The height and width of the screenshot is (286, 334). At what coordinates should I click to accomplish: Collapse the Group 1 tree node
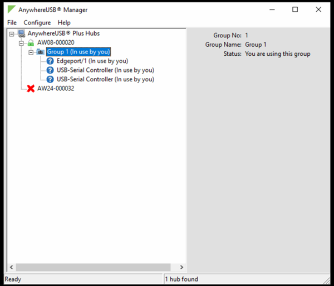point(31,52)
